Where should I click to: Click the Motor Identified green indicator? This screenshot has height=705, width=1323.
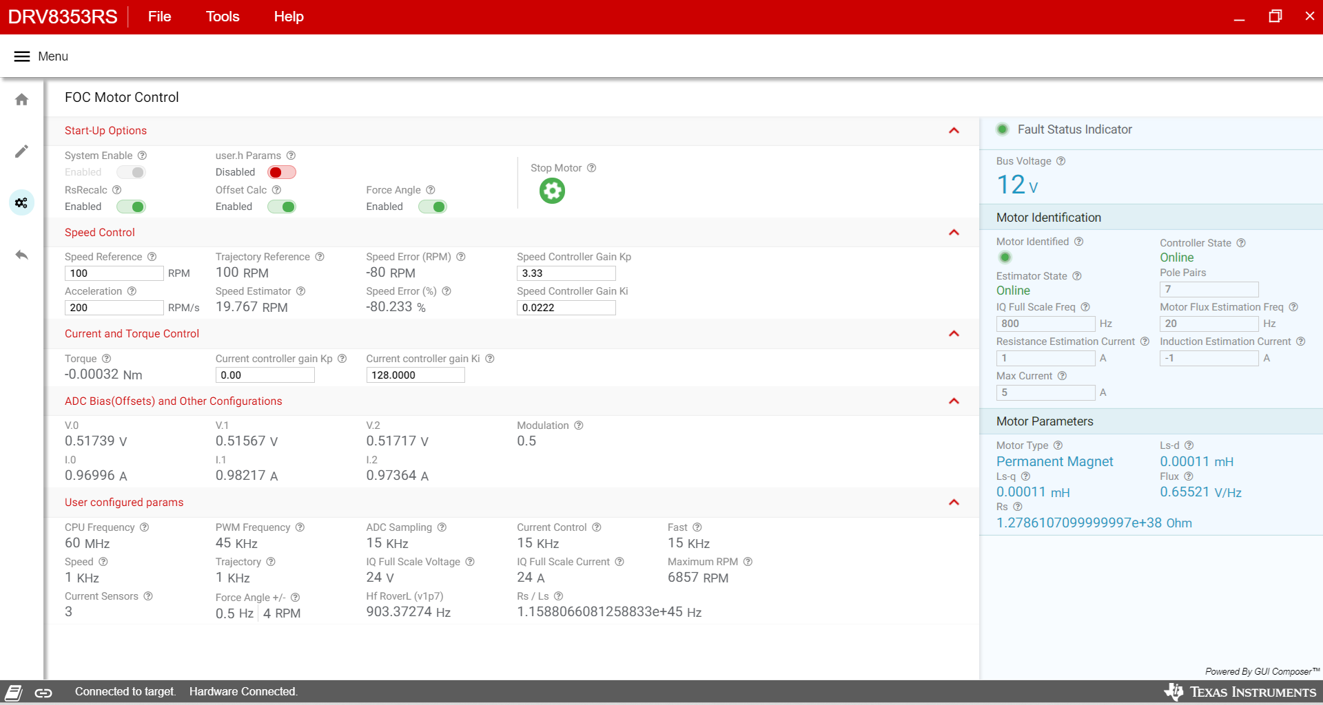pos(1005,257)
